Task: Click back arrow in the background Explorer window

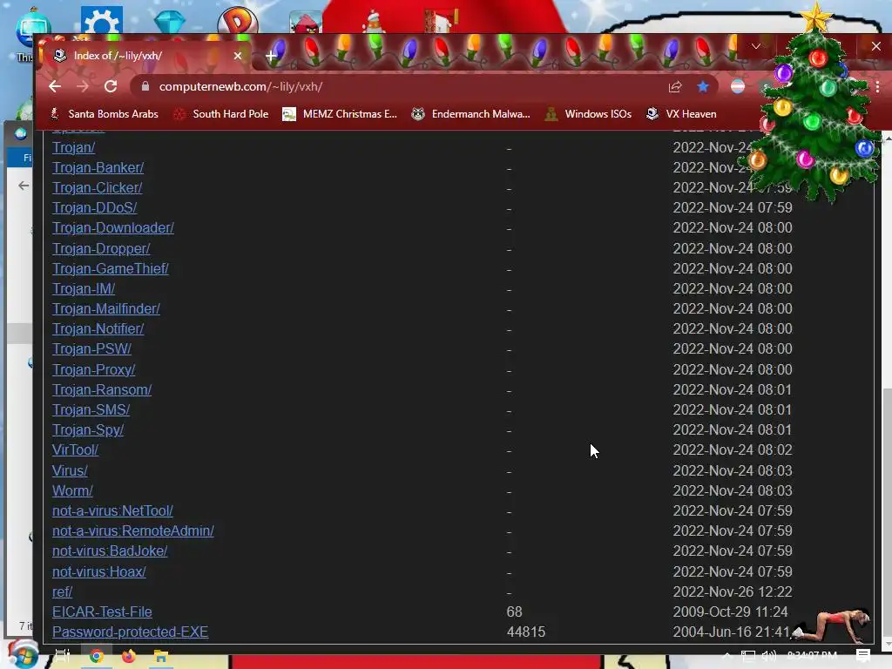Action: [24, 186]
